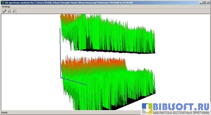Maximize the 3D spectrum analysis window

tap(205, 2)
